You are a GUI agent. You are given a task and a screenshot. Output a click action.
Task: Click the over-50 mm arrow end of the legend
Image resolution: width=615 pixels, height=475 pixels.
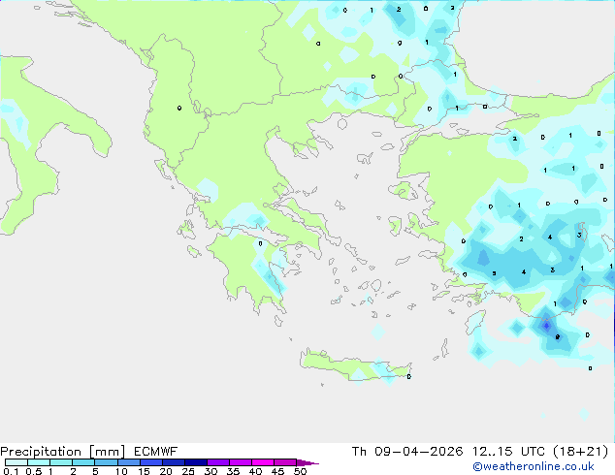(307, 462)
